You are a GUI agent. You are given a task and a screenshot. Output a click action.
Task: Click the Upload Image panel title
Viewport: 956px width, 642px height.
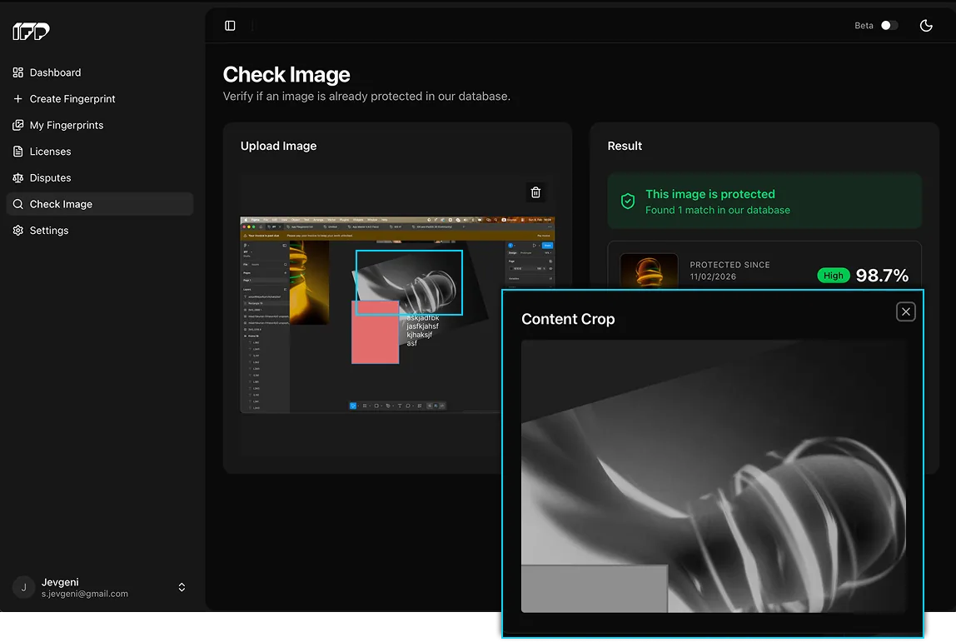[279, 146]
